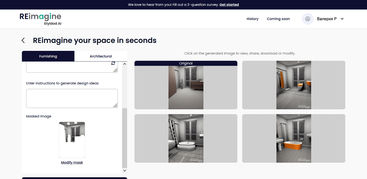
Task: Open the account dropdown chevron next to Валерия Р
Action: [x=342, y=19]
